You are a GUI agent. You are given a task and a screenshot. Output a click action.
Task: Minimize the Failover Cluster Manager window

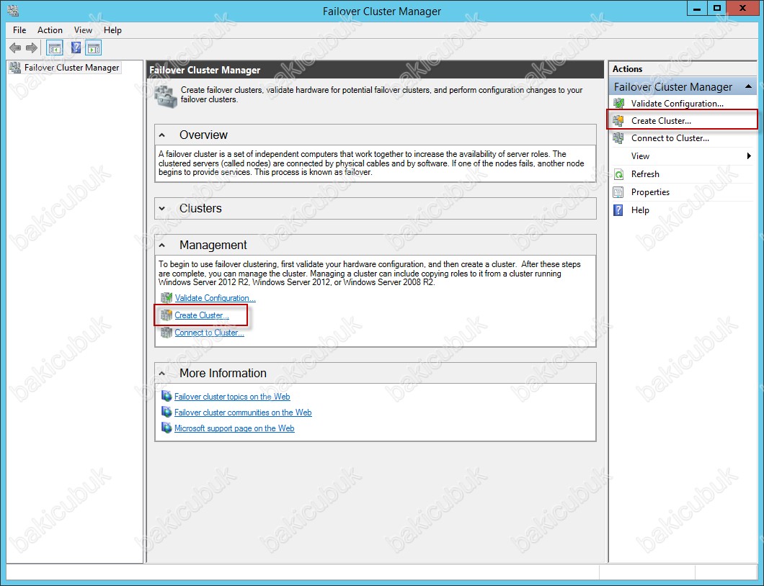coord(698,8)
